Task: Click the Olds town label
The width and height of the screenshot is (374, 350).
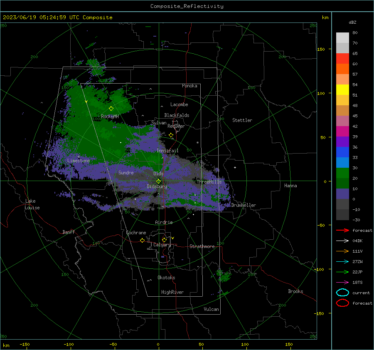Action: click(158, 174)
